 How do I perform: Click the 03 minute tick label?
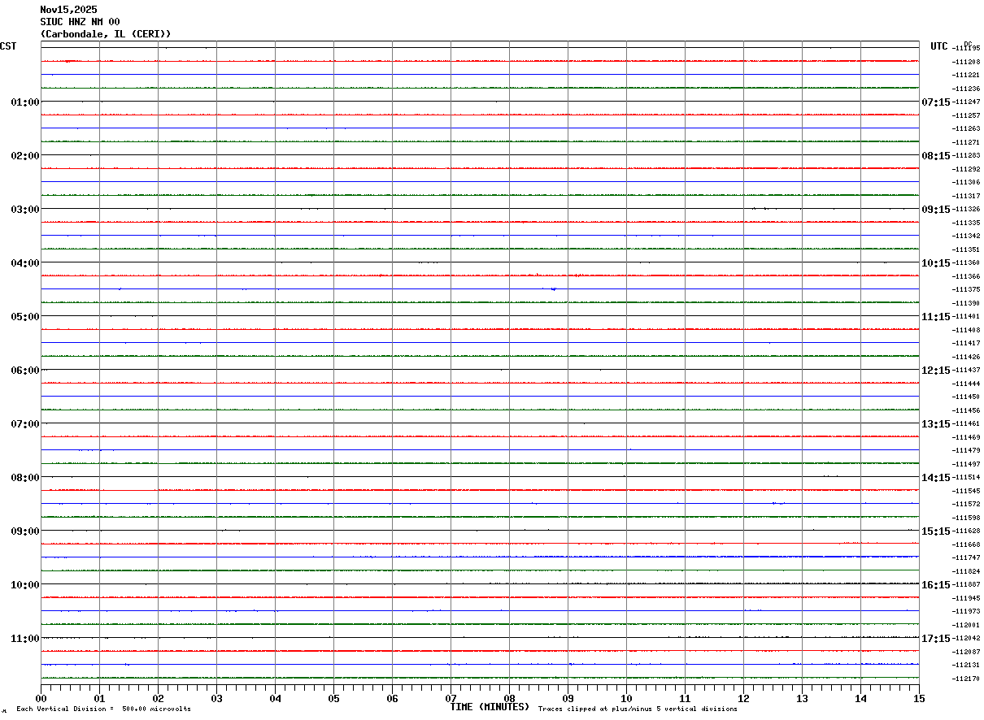(217, 698)
